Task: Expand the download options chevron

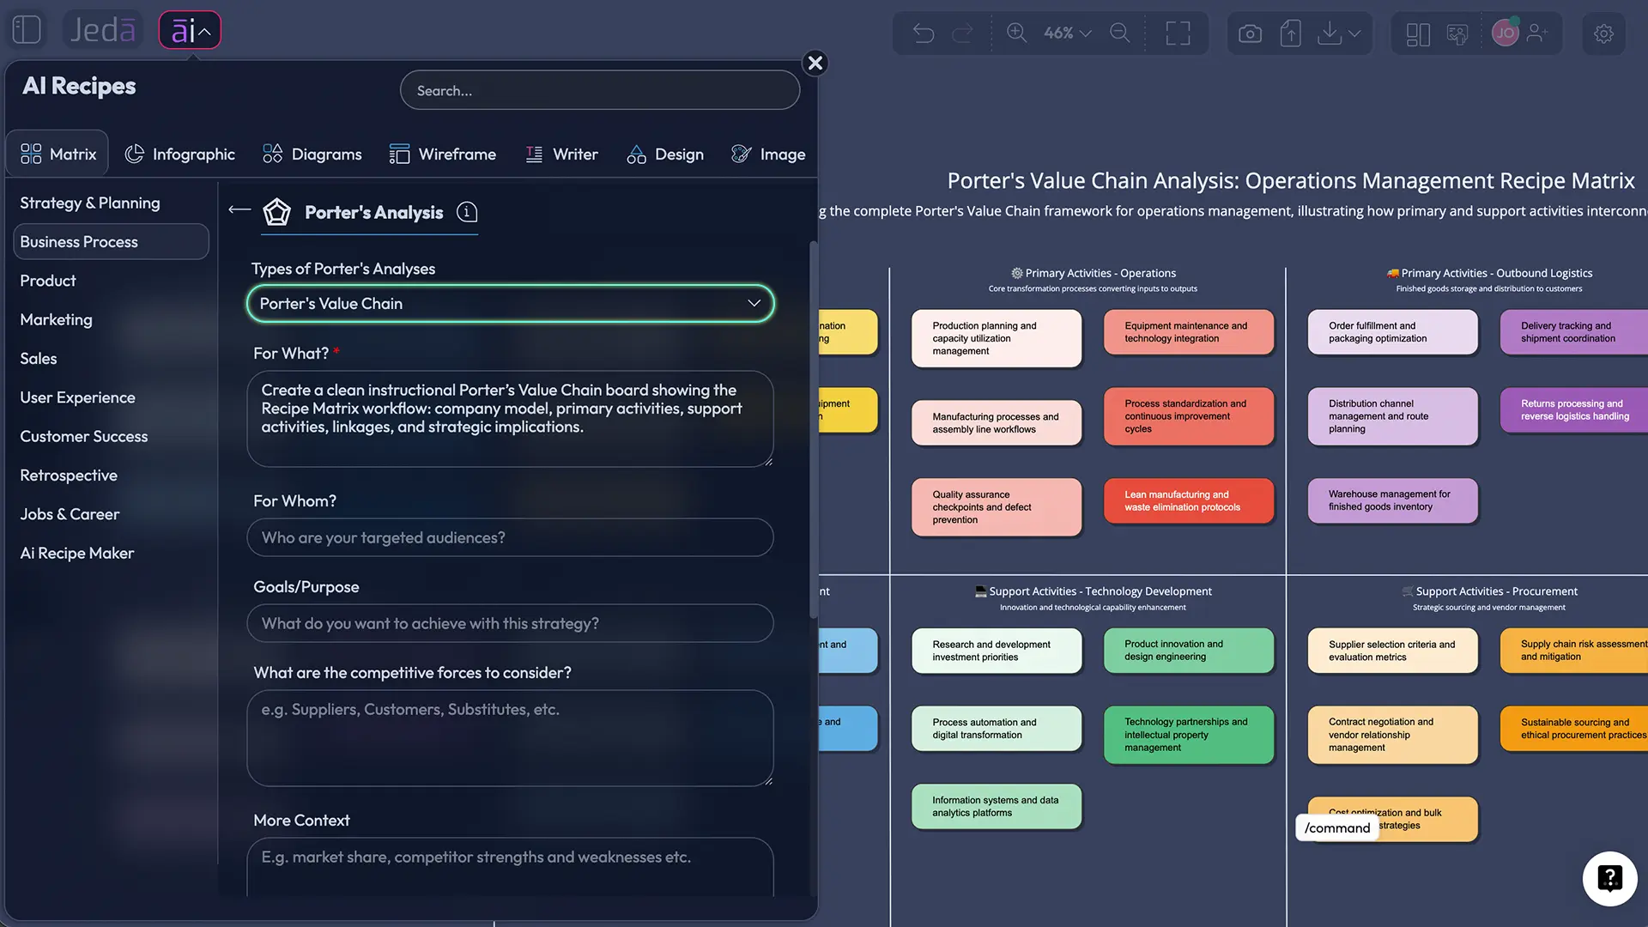Action: [1354, 33]
